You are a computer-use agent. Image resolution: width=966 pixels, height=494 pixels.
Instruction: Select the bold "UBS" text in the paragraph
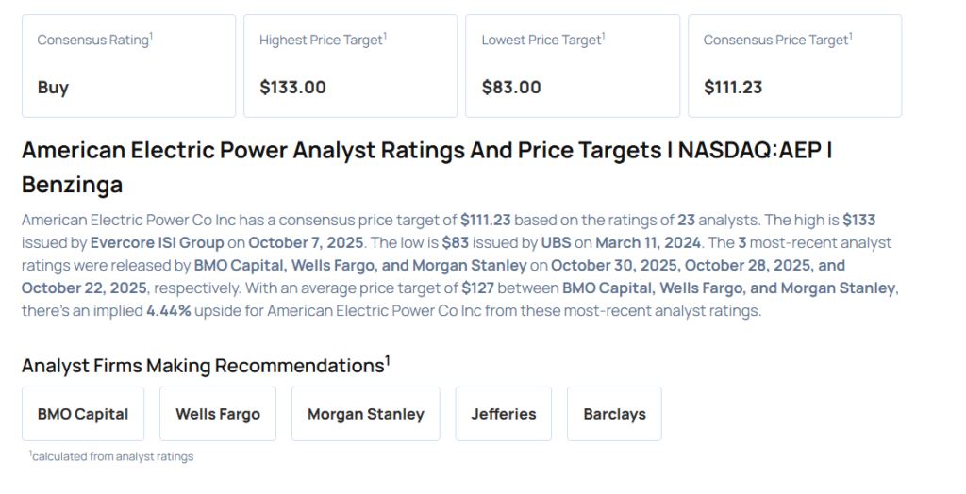pos(557,242)
